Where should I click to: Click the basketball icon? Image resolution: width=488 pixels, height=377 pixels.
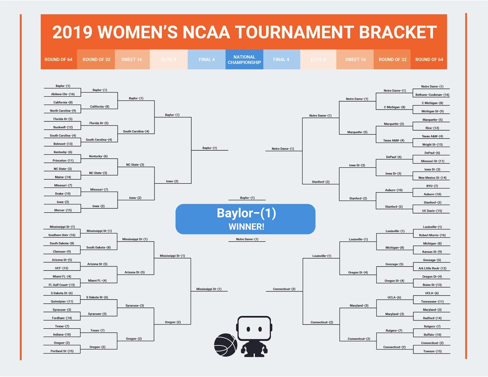pos(226,345)
